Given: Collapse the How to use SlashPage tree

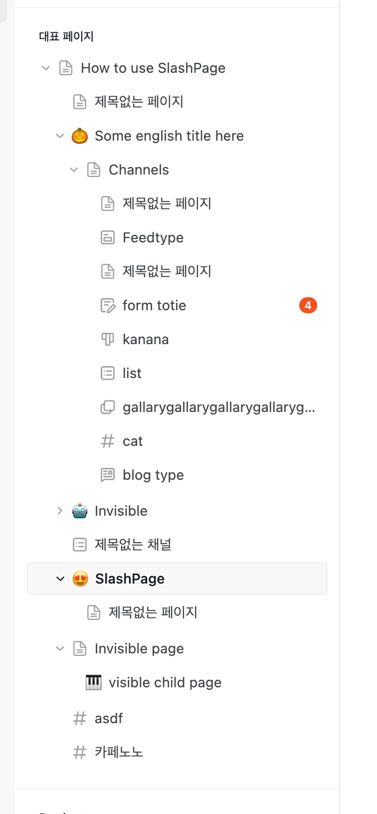Looking at the screenshot, I should coord(46,68).
